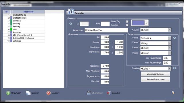Open the color swatch dropdown arrow
Viewport: 184px width, 103px height.
tap(147, 23)
